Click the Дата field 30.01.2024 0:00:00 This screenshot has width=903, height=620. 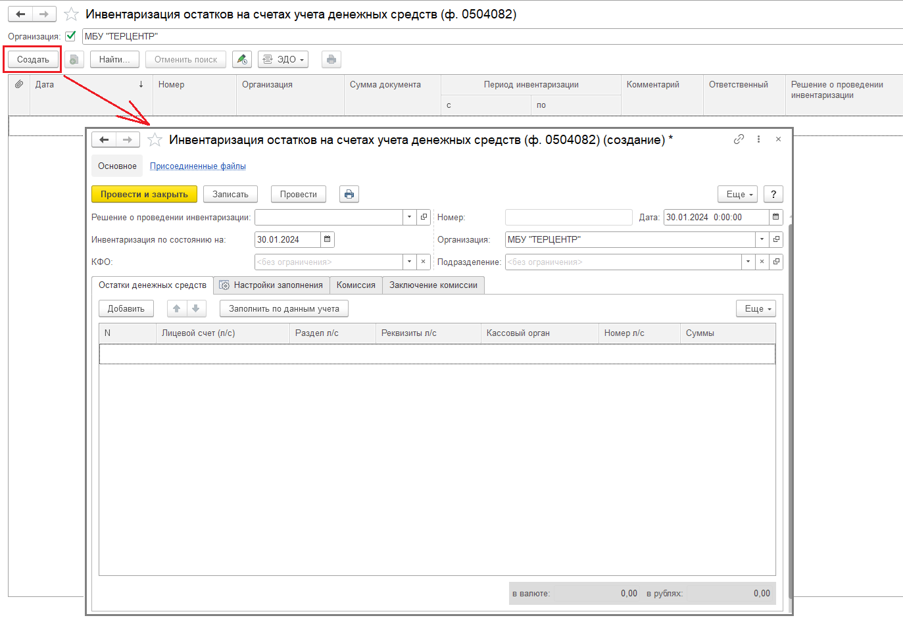[716, 217]
